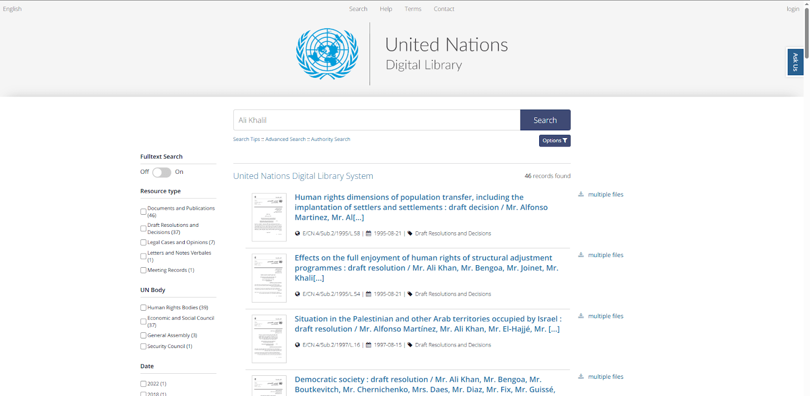Open the Options filter dropdown
This screenshot has height=396, width=810.
pyautogui.click(x=555, y=140)
